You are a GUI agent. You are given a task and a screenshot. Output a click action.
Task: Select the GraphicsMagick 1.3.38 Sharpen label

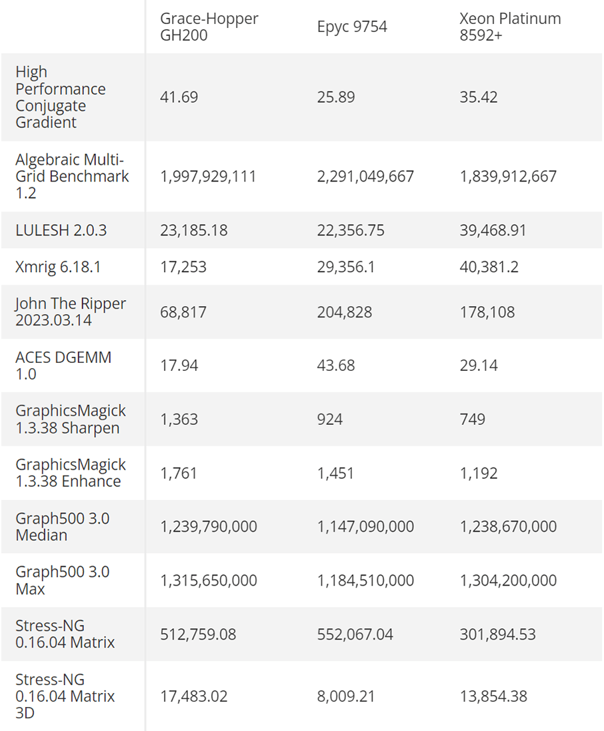point(71,420)
